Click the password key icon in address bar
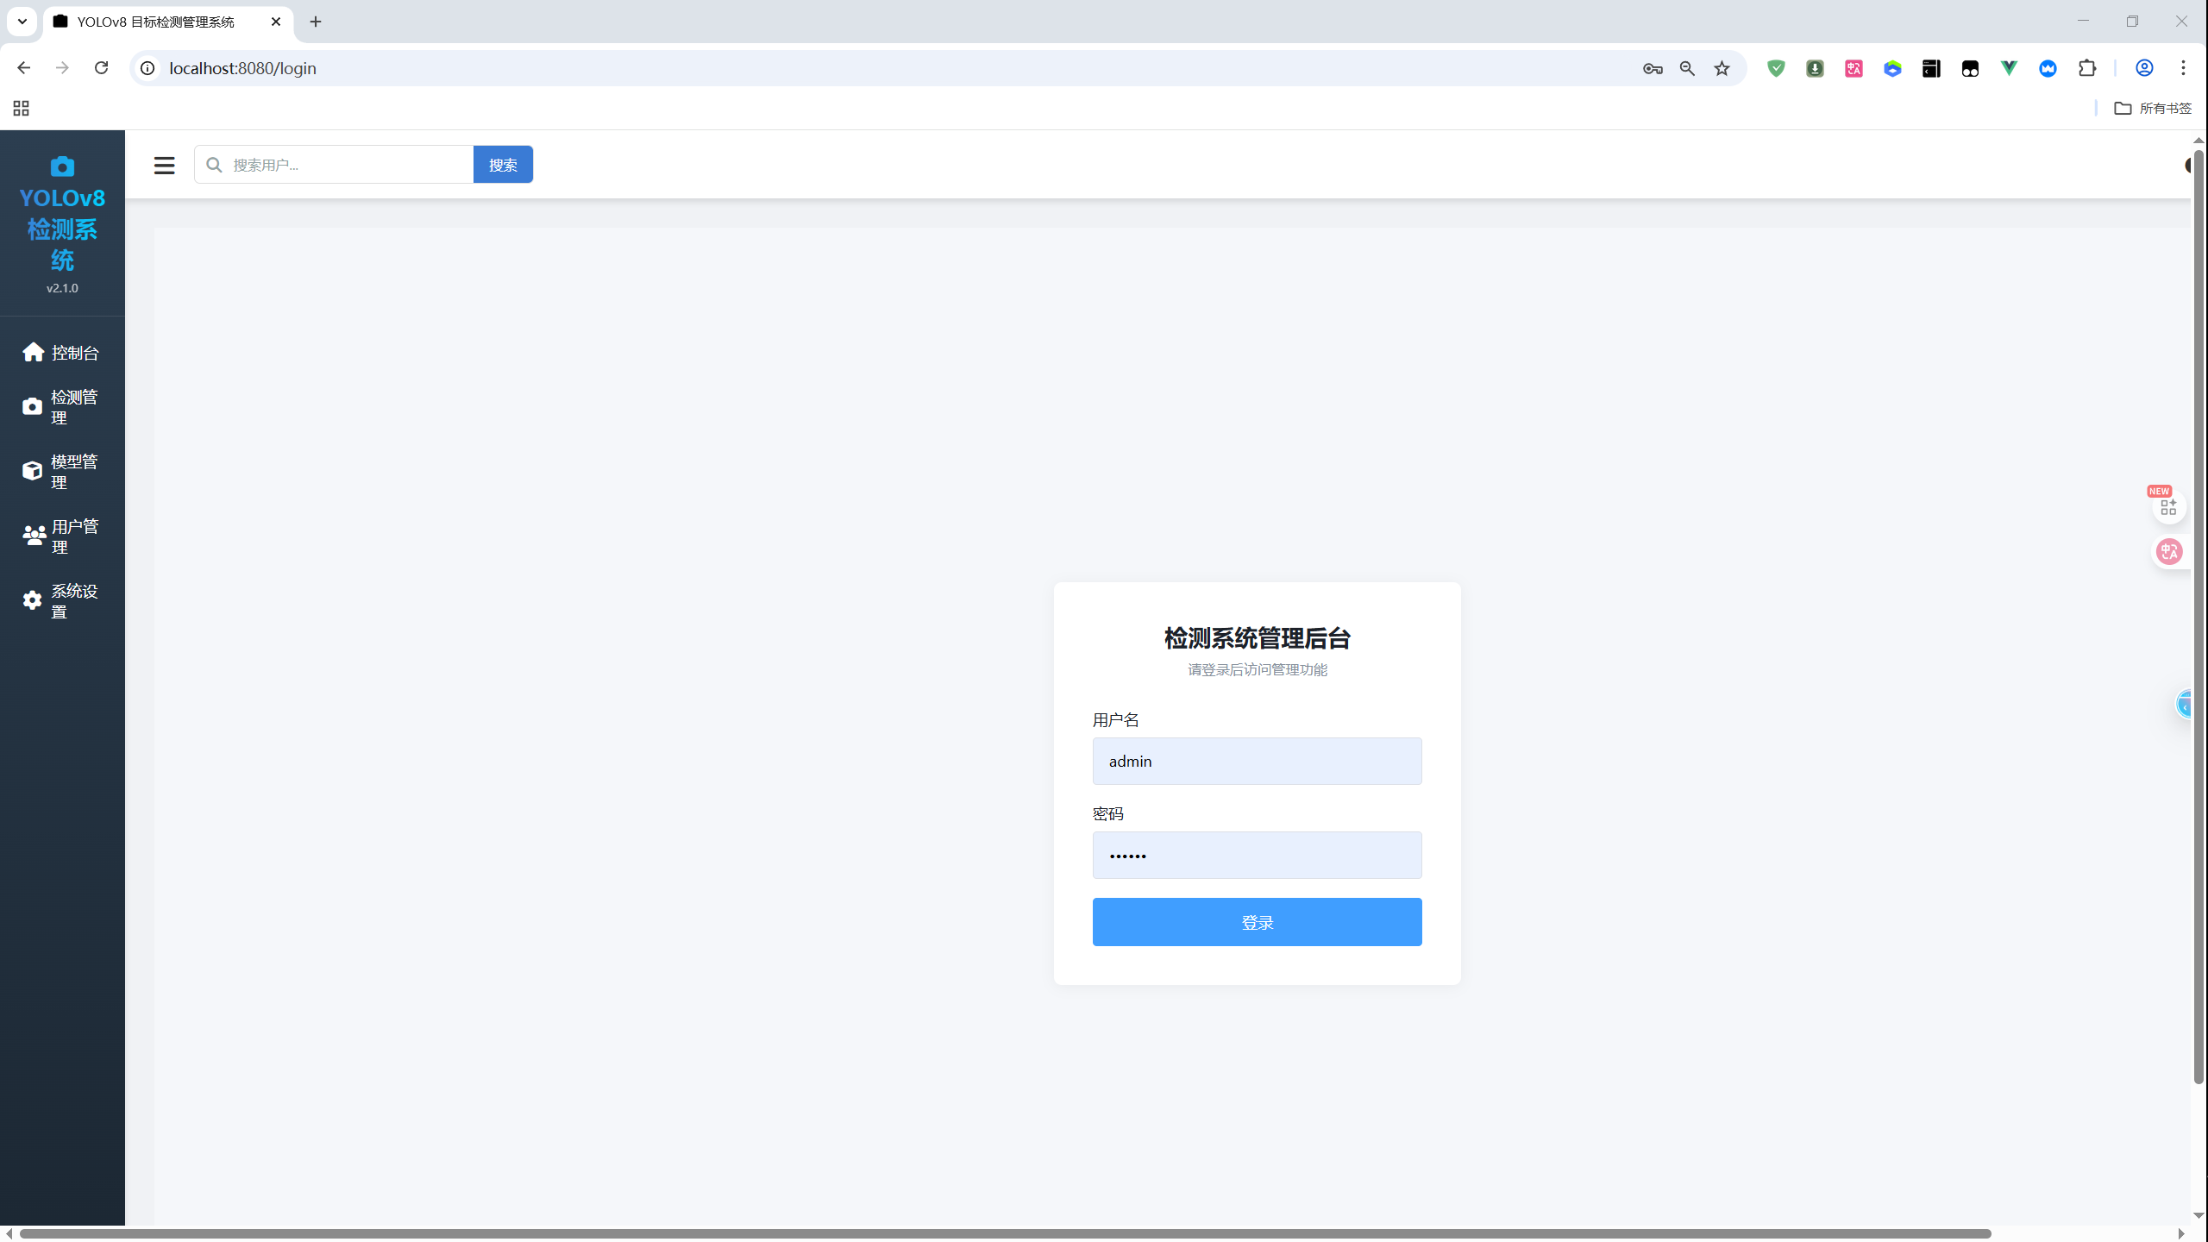 pyautogui.click(x=1653, y=68)
